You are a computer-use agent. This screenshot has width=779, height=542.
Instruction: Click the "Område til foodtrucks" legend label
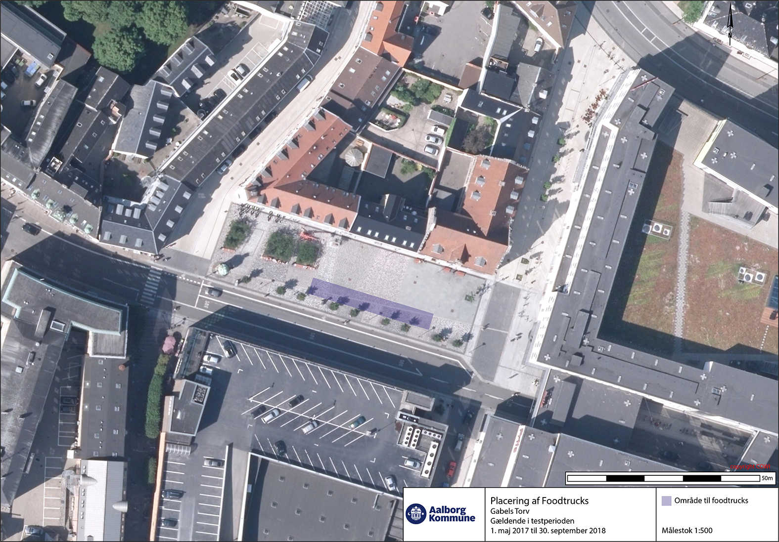point(711,500)
